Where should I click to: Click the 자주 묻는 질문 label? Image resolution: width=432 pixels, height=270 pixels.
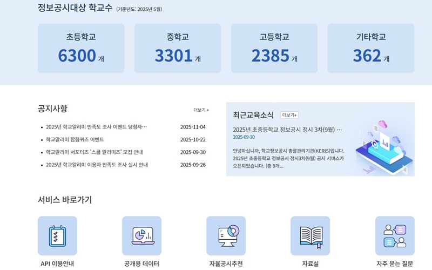(x=395, y=264)
